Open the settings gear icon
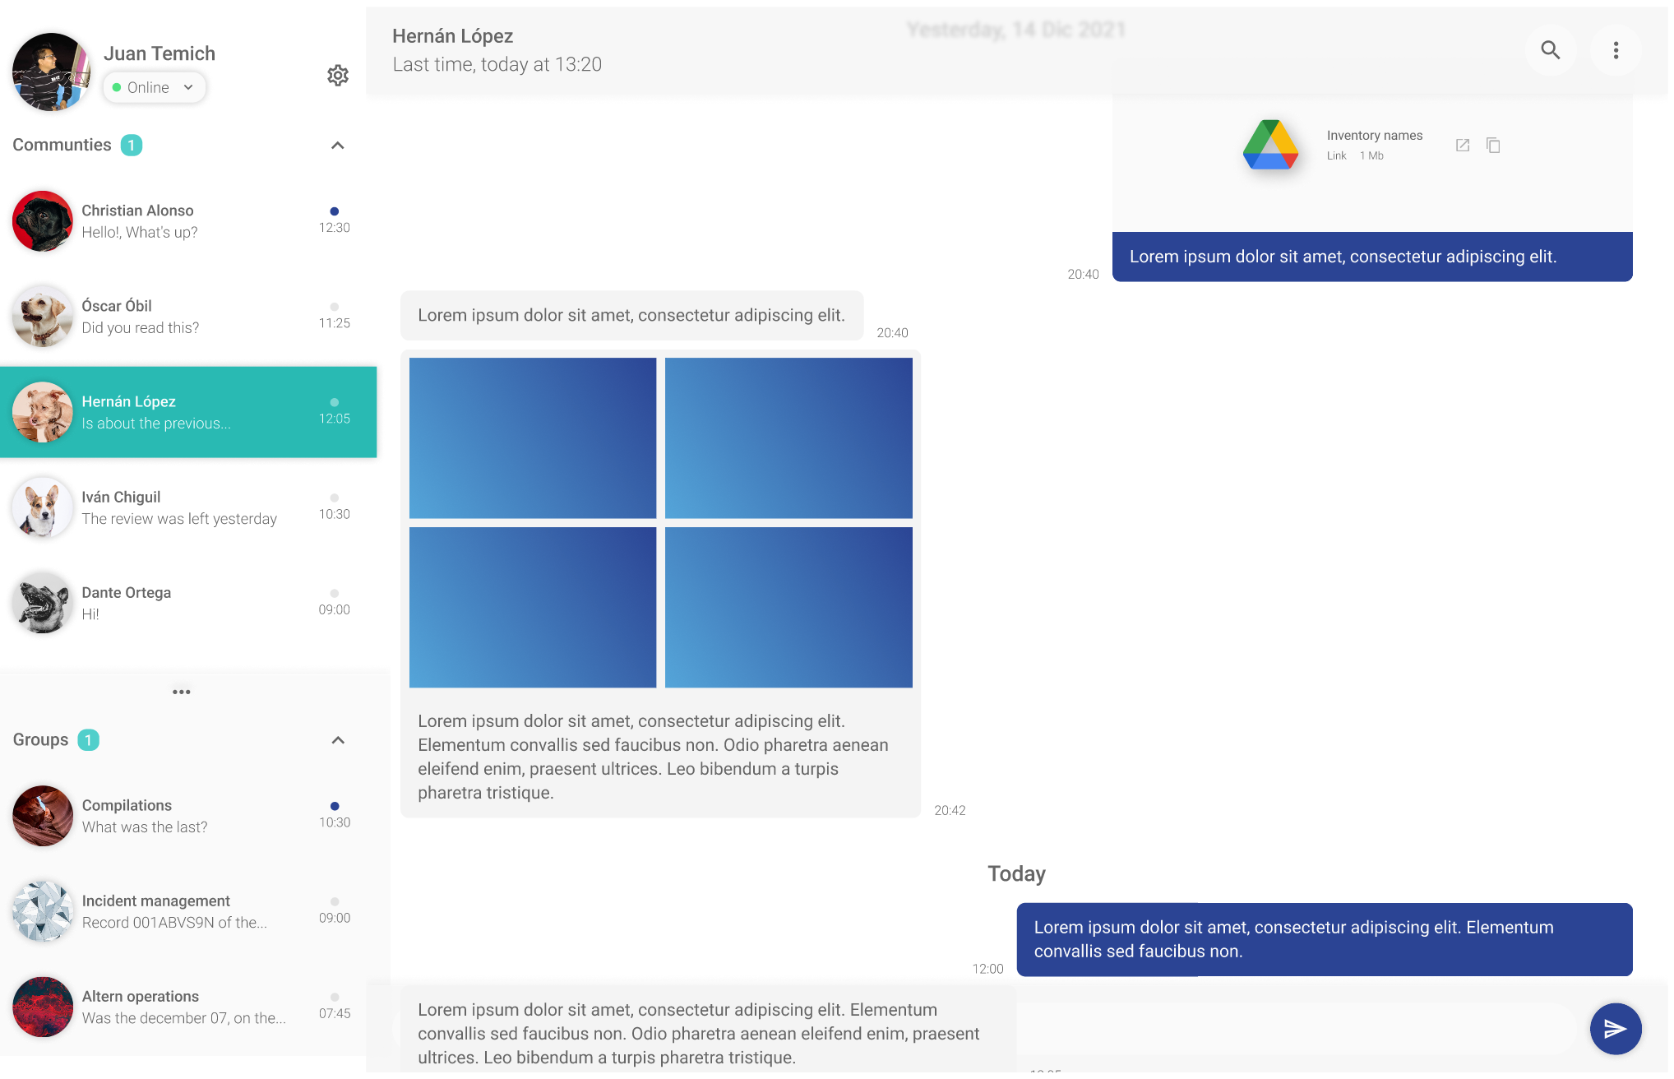This screenshot has height=1079, width=1674. point(337,76)
